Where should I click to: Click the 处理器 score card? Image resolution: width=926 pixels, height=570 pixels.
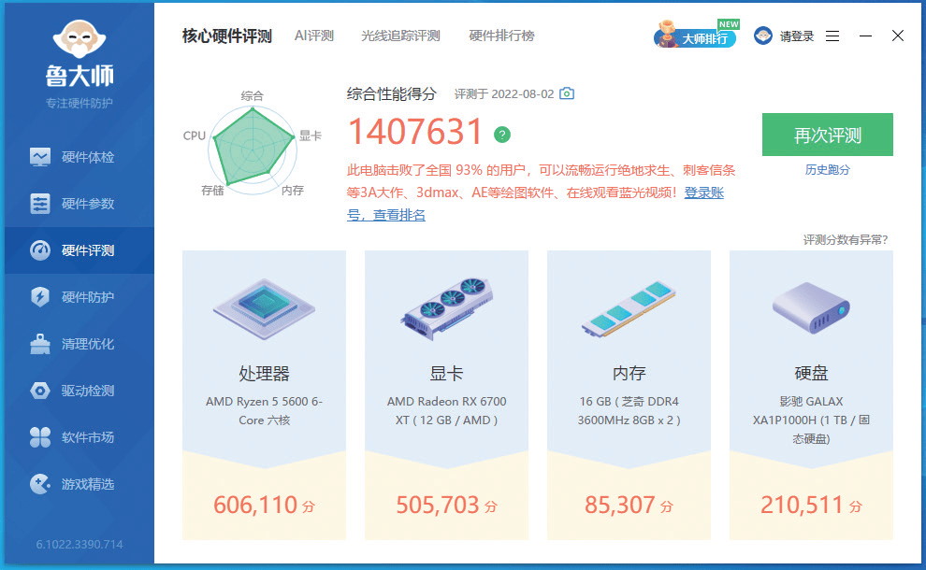tap(264, 394)
